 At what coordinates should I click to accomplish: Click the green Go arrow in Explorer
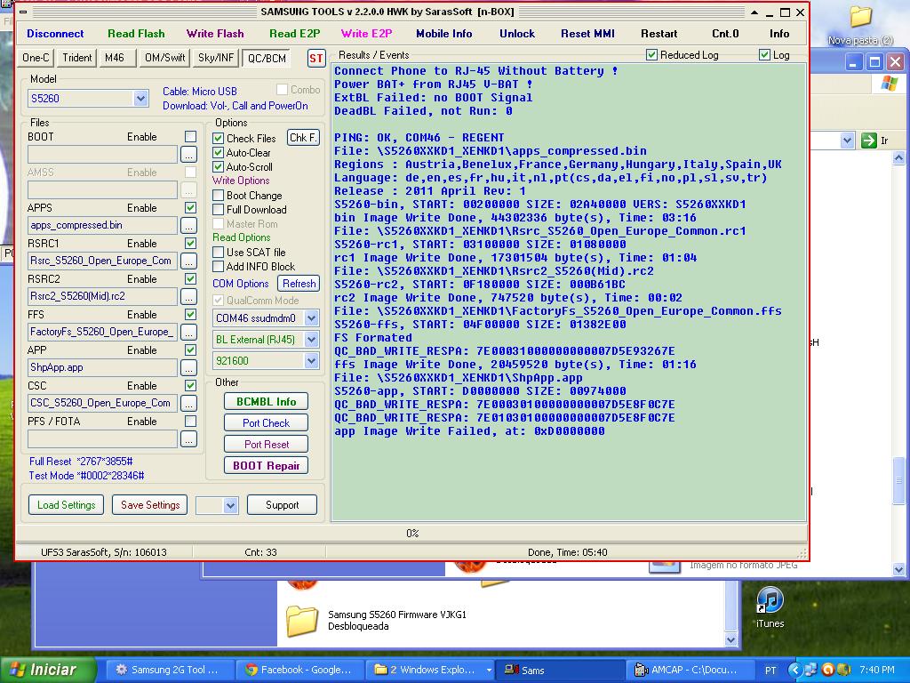coord(869,140)
